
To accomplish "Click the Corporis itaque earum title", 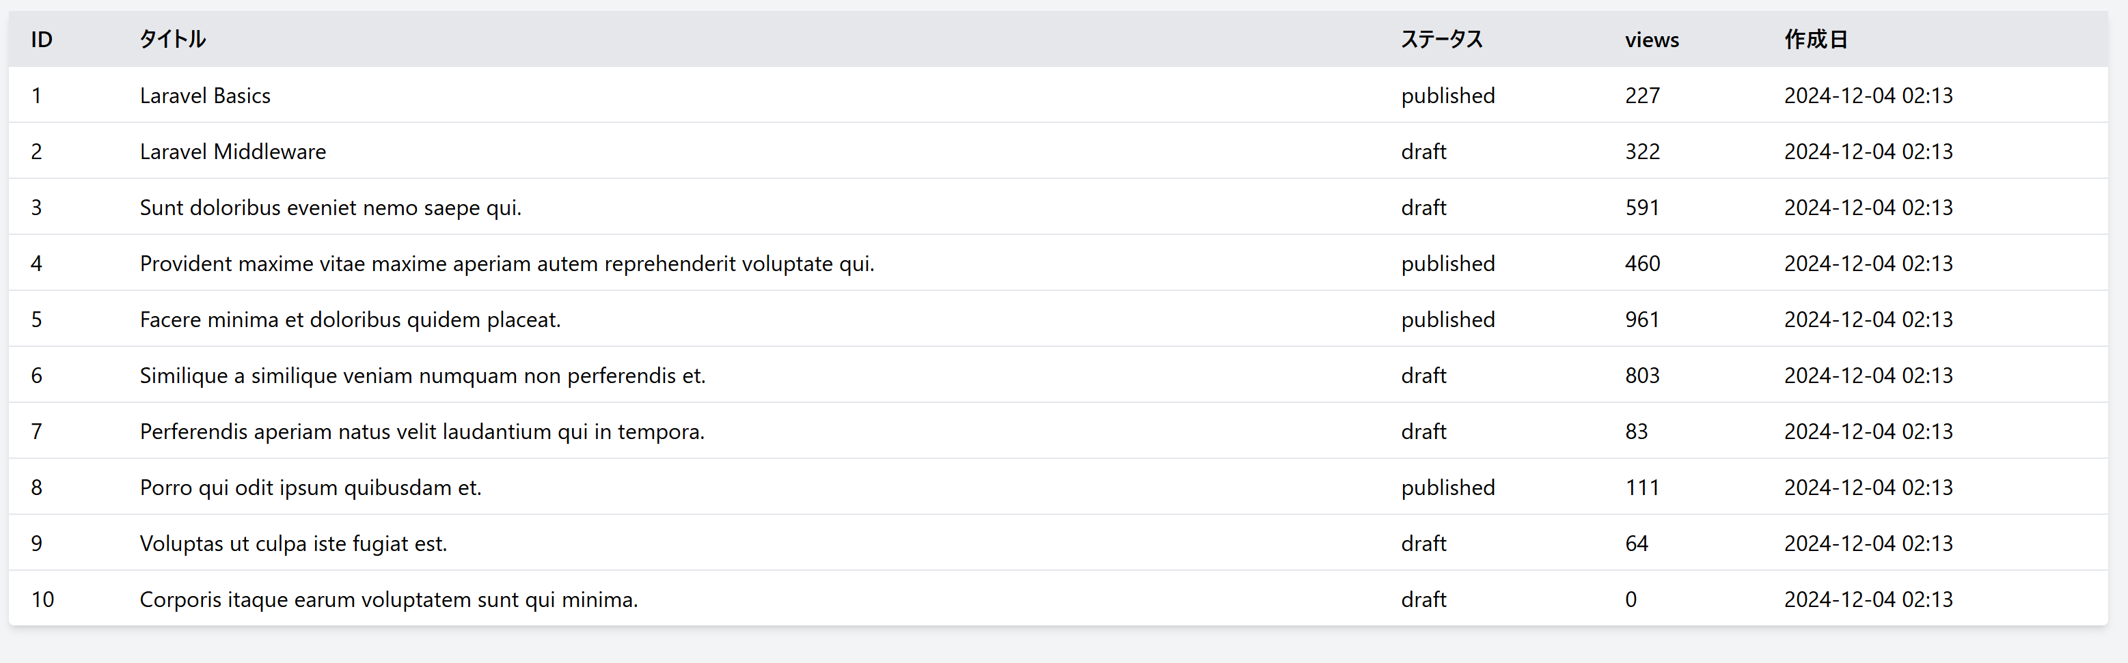I will click(388, 599).
